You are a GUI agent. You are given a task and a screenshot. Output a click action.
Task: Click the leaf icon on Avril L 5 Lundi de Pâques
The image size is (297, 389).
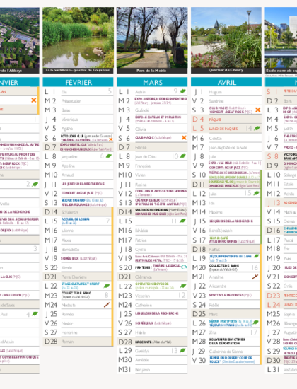257,128
